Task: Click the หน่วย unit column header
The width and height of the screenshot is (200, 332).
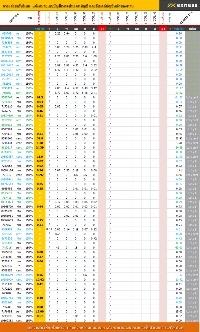Action: (x=193, y=28)
